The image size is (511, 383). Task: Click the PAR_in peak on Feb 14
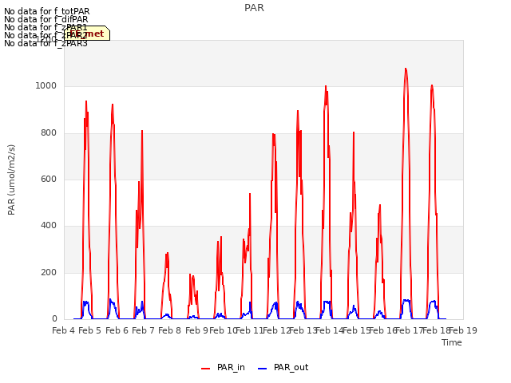pyautogui.click(x=326, y=86)
